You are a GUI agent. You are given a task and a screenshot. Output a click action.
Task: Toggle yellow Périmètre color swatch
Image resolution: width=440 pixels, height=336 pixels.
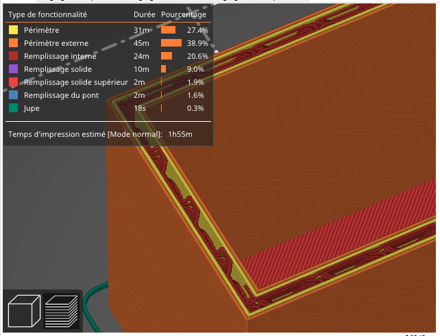tap(13, 30)
